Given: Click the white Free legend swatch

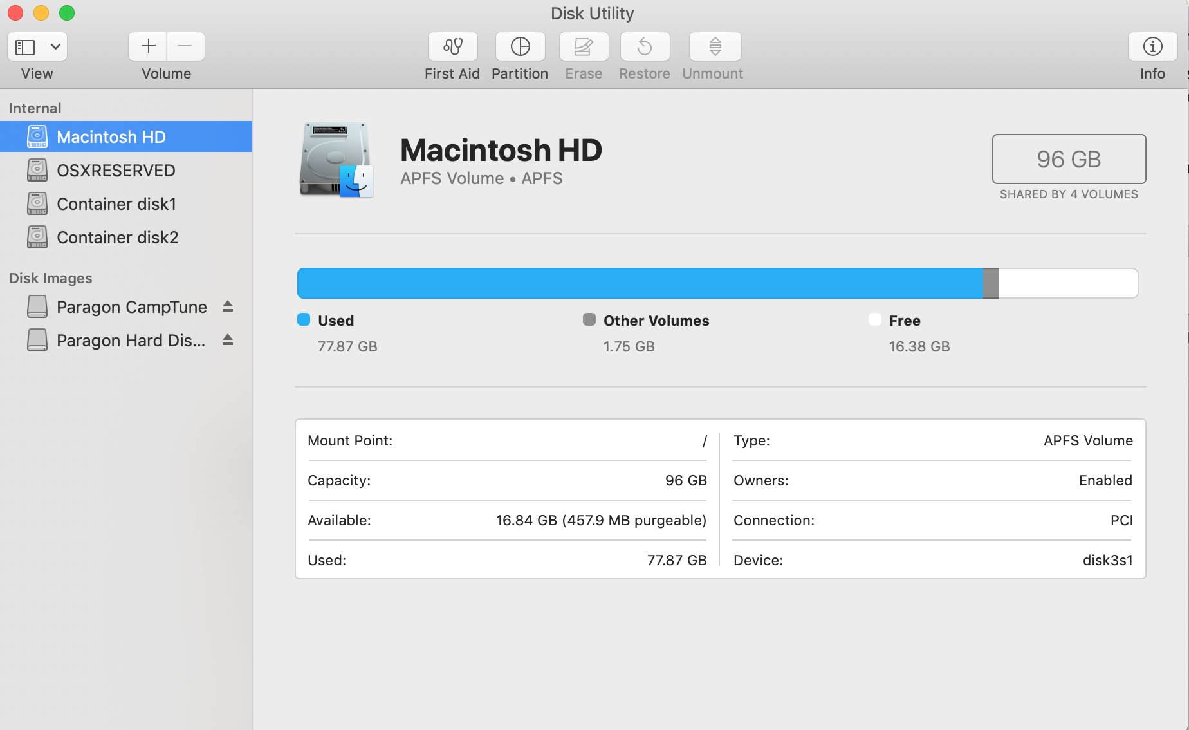Looking at the screenshot, I should click(x=874, y=319).
